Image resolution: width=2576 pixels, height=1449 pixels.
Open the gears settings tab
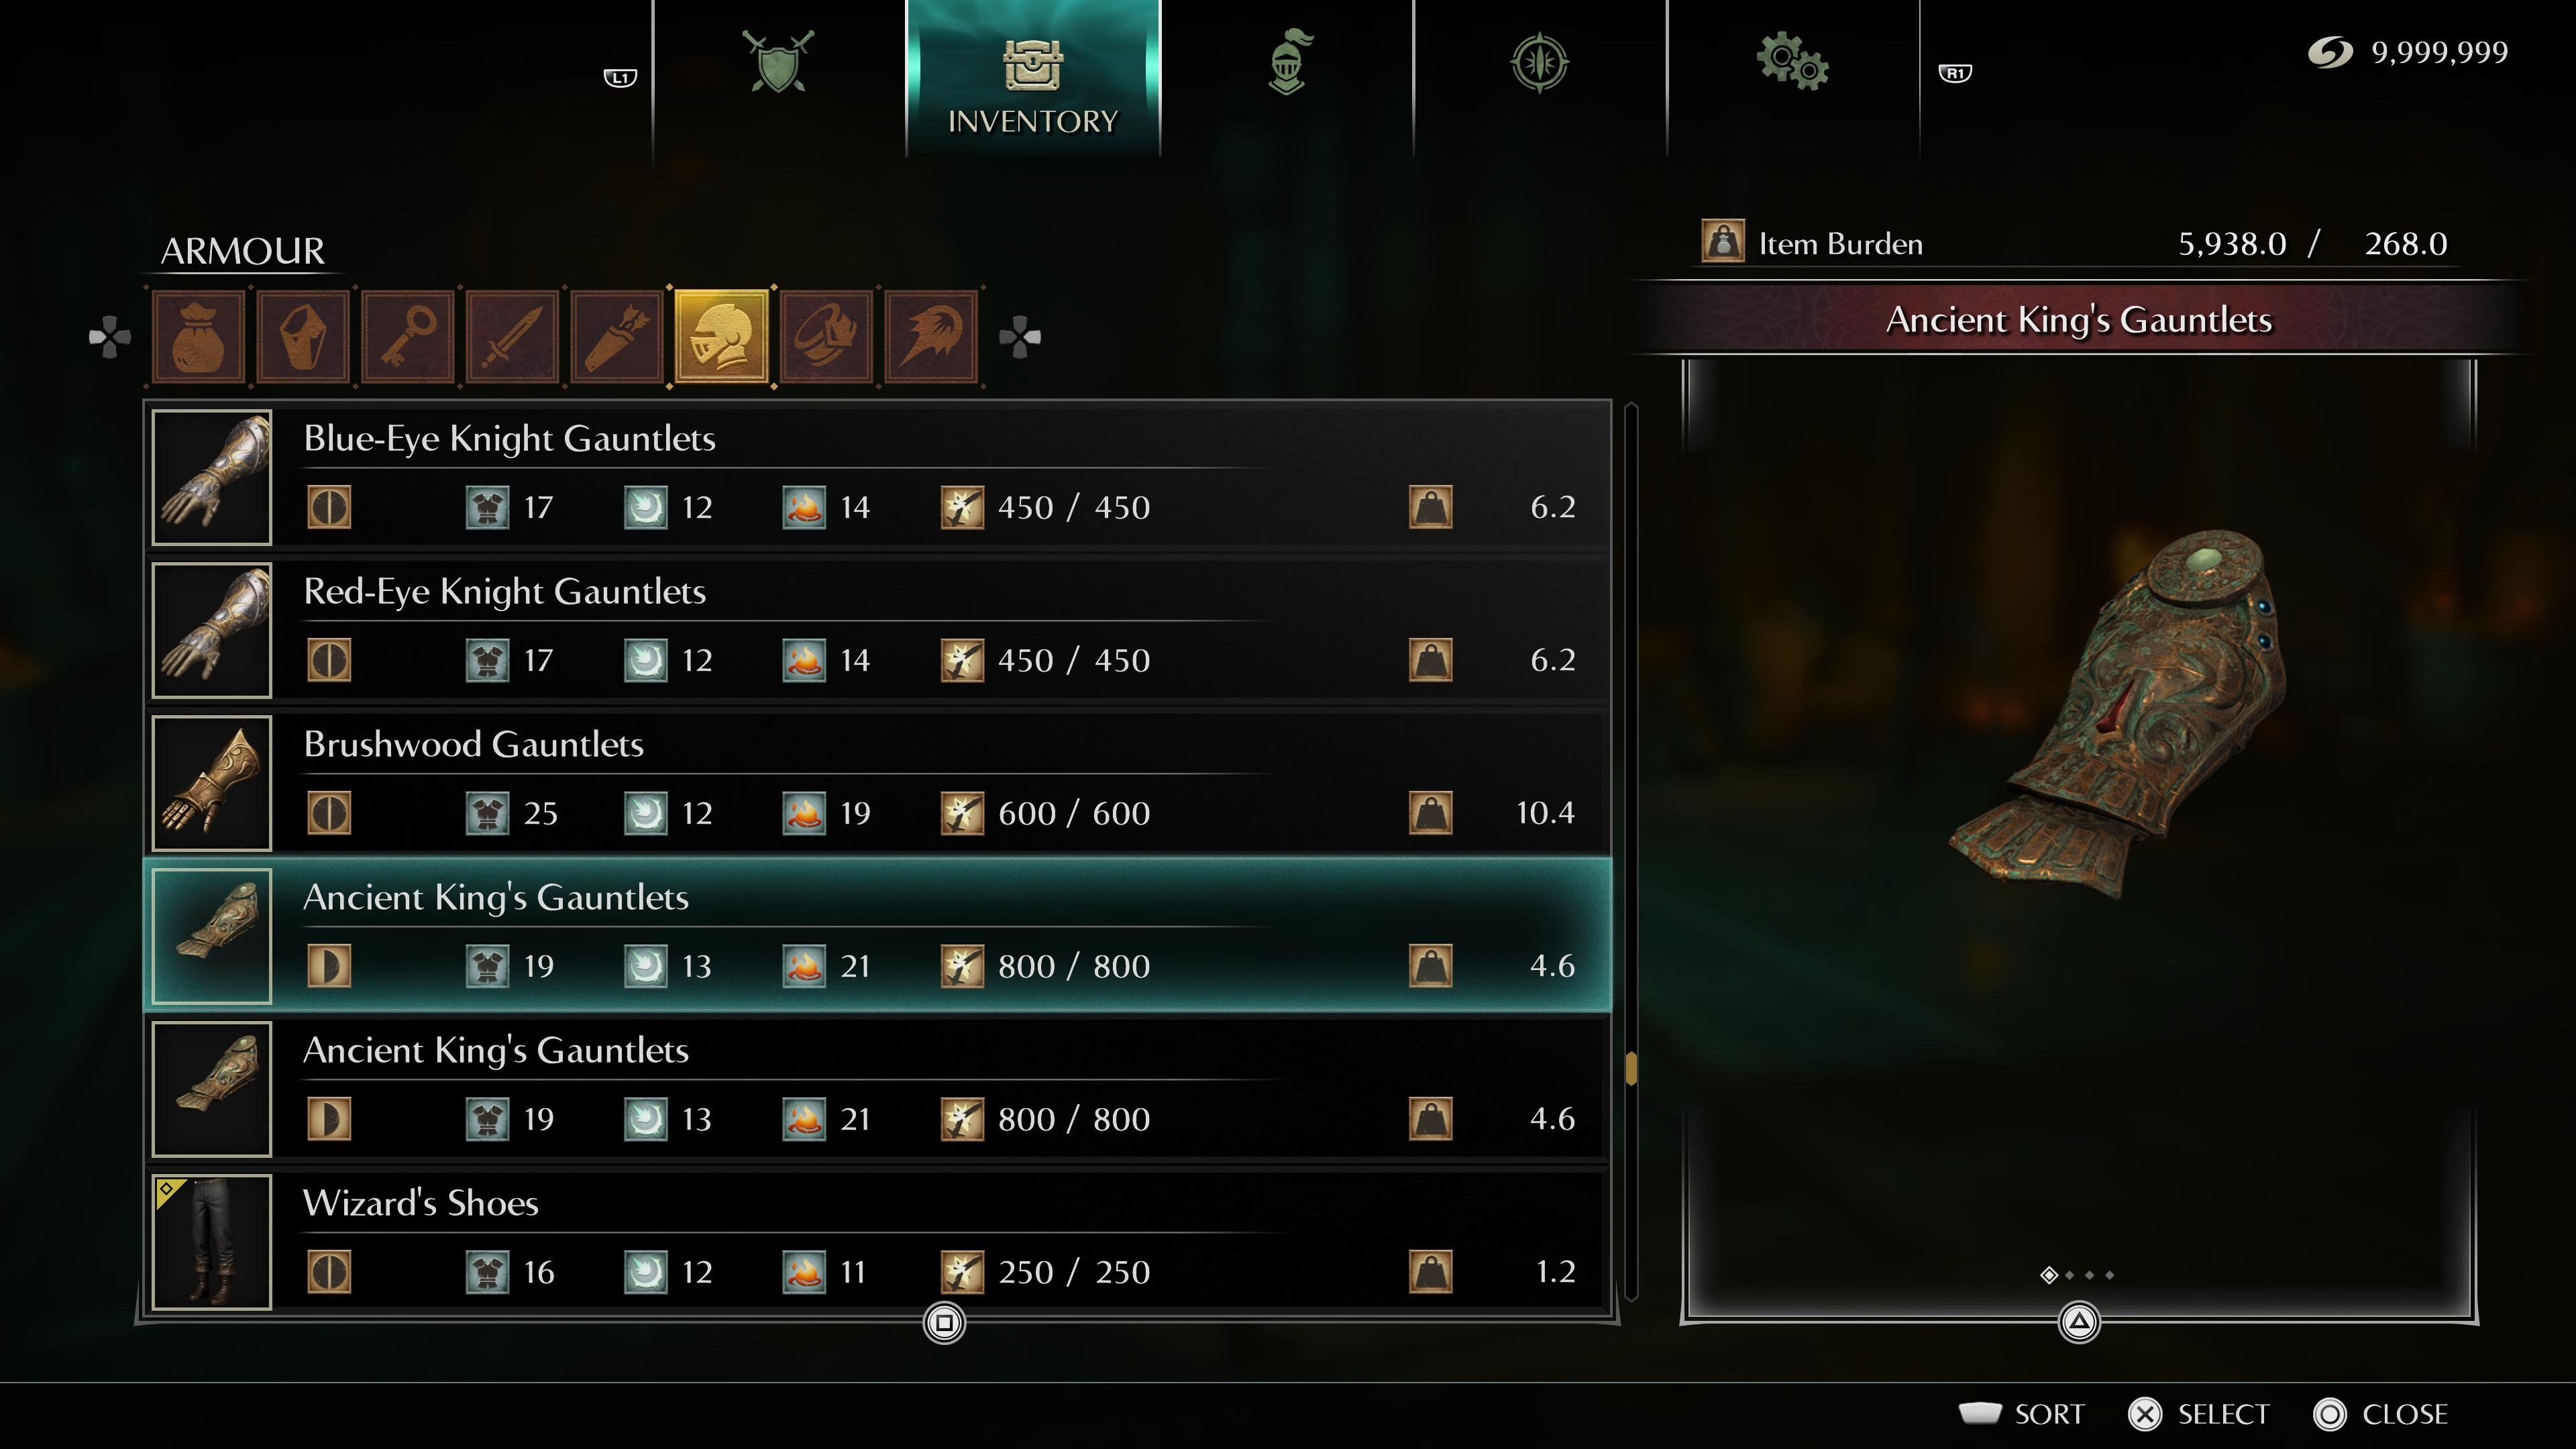tap(1793, 62)
